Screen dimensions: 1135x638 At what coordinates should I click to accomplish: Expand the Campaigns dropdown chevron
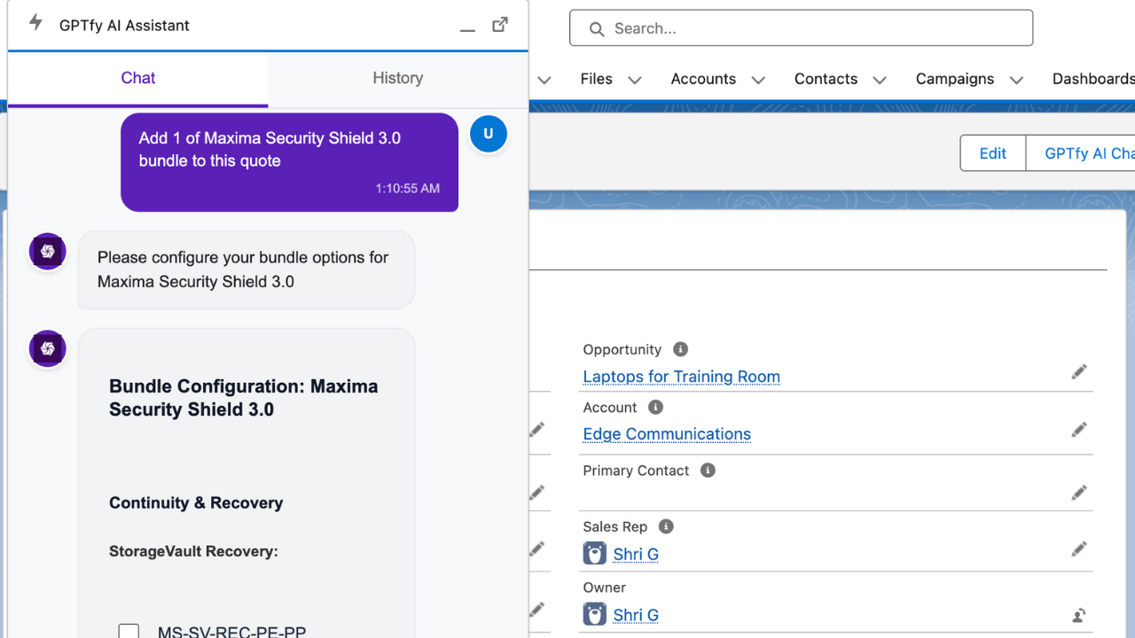click(x=1015, y=79)
